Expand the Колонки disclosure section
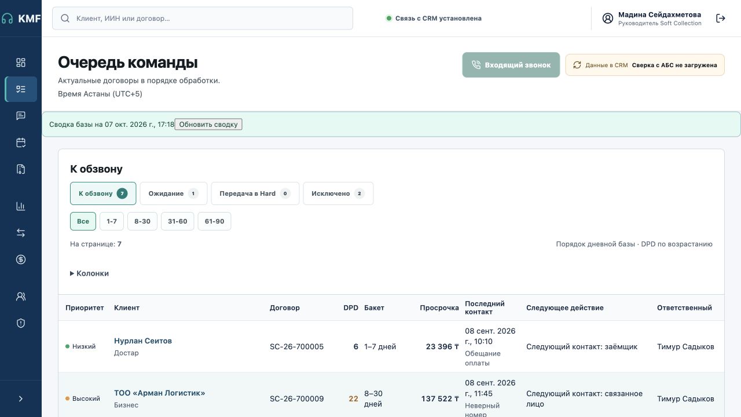Viewport: 741px width, 417px height. pos(90,273)
